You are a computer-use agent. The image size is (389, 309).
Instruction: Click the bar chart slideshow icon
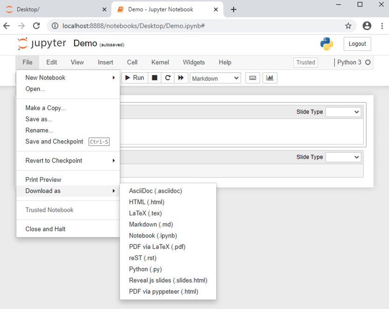coord(270,78)
